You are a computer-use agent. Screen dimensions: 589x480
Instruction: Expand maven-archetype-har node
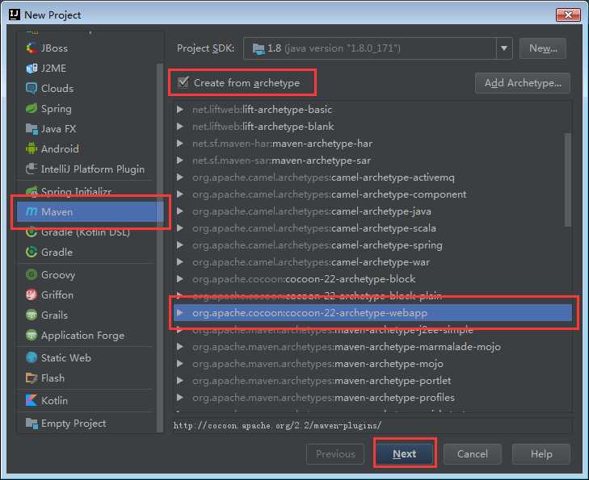180,144
